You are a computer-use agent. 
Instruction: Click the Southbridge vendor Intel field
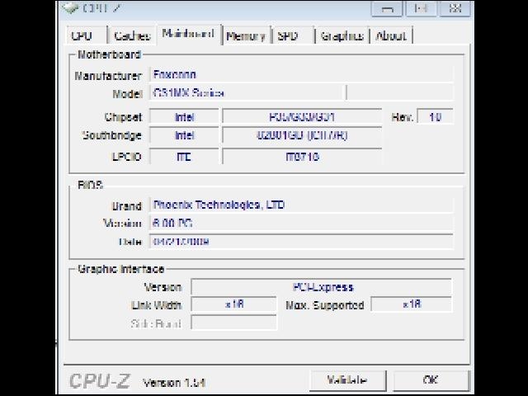coord(184,135)
